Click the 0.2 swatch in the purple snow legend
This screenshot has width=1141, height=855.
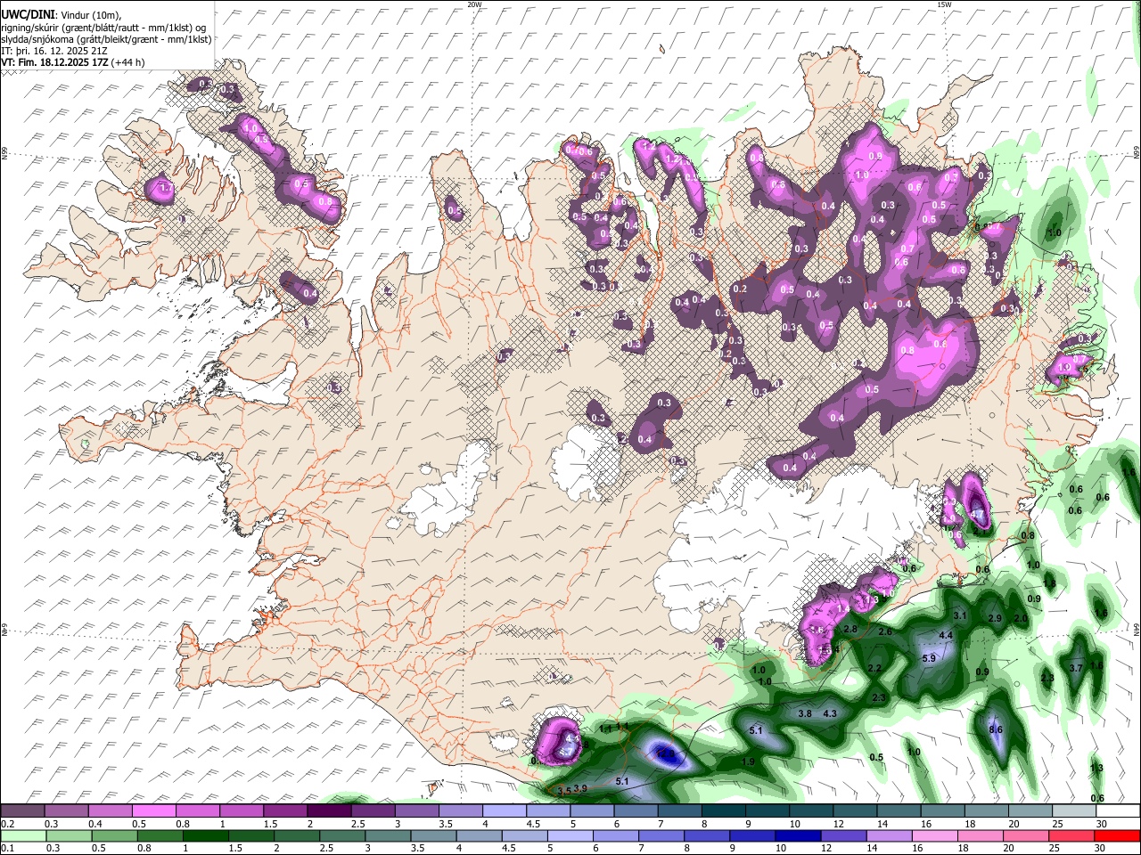(x=22, y=810)
